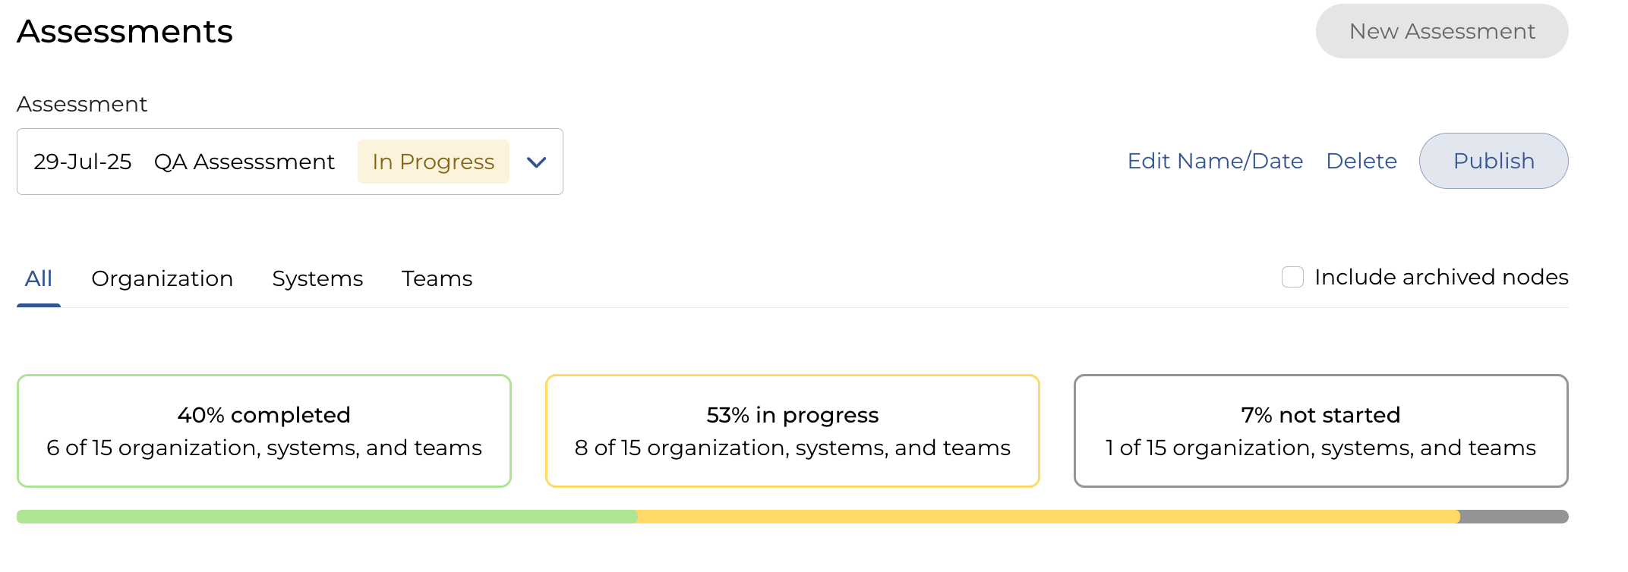Select the 40% completed summary card
Screen dimensions: 1628x572
click(x=264, y=430)
